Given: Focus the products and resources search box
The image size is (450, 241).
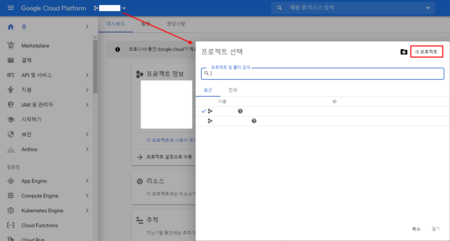Looking at the screenshot, I should (353, 8).
